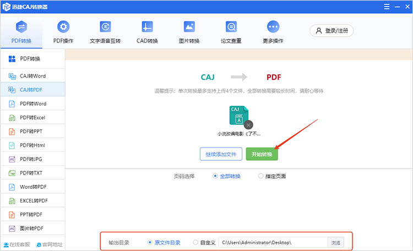Select PDF转JPG in sidebar

pos(32,159)
